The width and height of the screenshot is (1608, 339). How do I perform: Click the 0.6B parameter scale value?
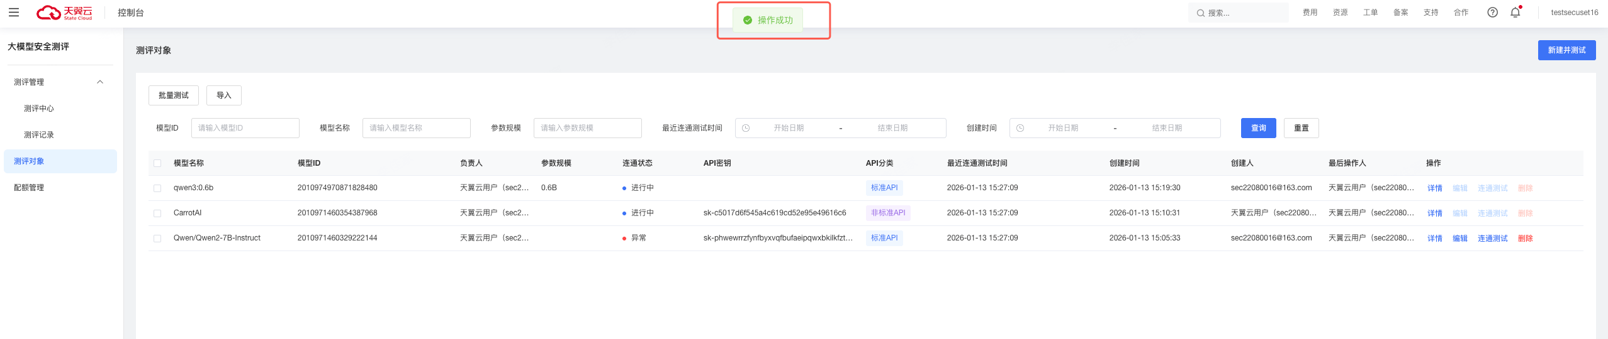click(x=549, y=188)
